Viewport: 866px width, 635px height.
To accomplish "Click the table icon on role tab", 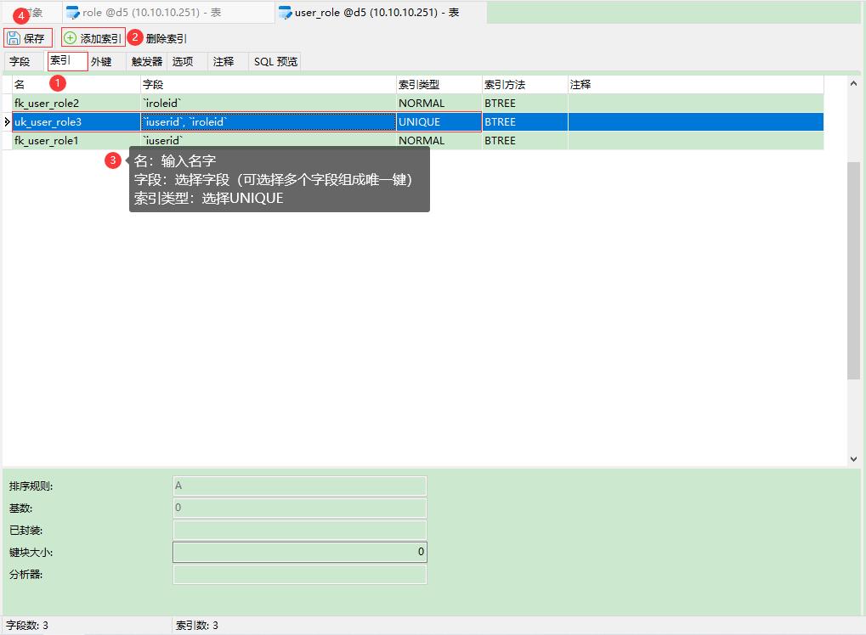I will pos(72,13).
